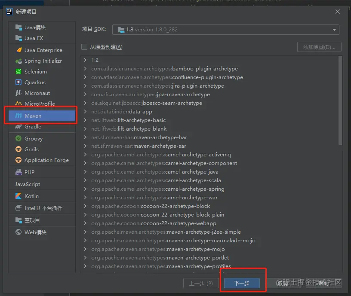Select cocoon-22-archetype-block row
The height and width of the screenshot is (296, 351).
click(x=209, y=206)
